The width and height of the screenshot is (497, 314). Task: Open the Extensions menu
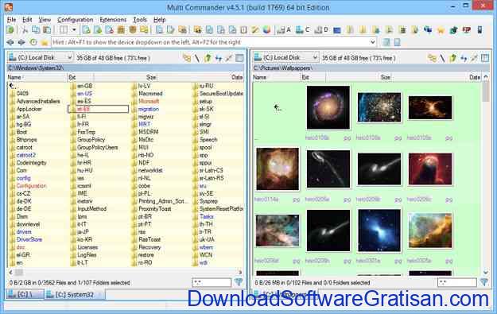[x=113, y=20]
